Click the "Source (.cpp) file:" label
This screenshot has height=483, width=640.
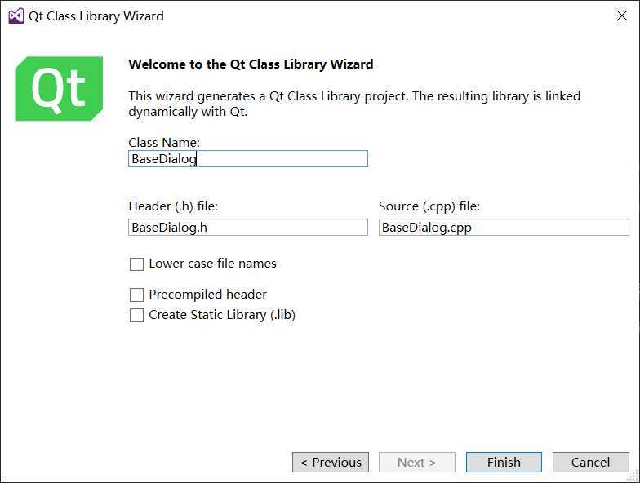(429, 206)
